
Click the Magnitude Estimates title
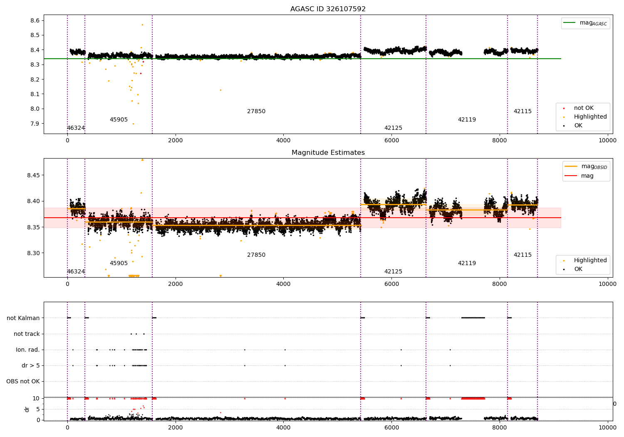click(x=328, y=153)
